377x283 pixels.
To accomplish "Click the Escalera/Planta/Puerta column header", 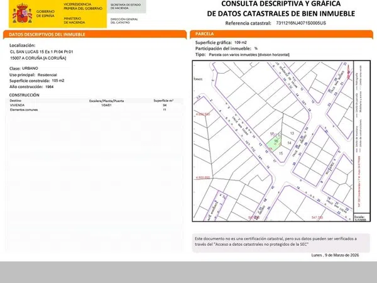I will 106,100.
